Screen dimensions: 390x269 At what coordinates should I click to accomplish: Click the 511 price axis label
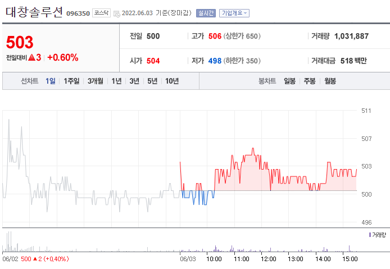click(366, 111)
